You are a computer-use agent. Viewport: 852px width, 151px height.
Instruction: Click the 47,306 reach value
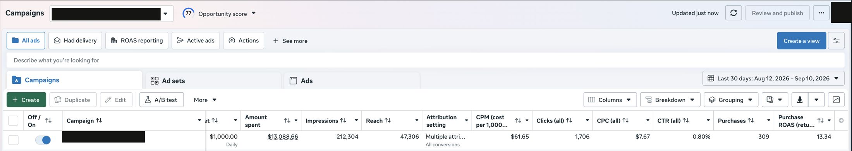click(x=409, y=137)
